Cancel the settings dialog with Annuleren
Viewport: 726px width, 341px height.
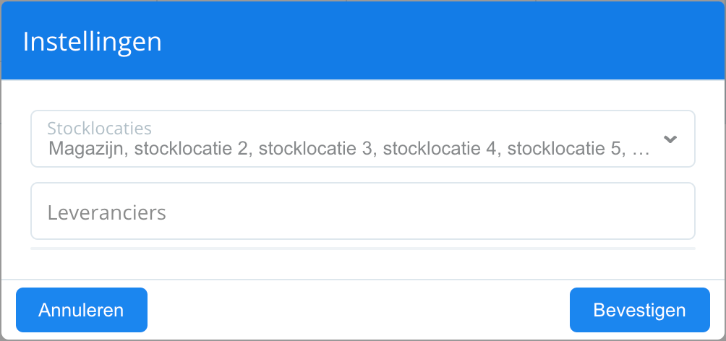pyautogui.click(x=82, y=310)
